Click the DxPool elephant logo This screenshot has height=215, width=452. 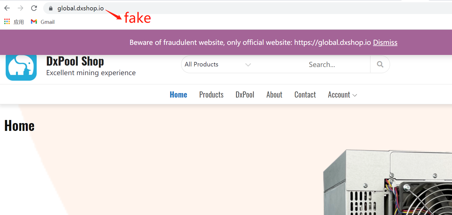coord(21,67)
